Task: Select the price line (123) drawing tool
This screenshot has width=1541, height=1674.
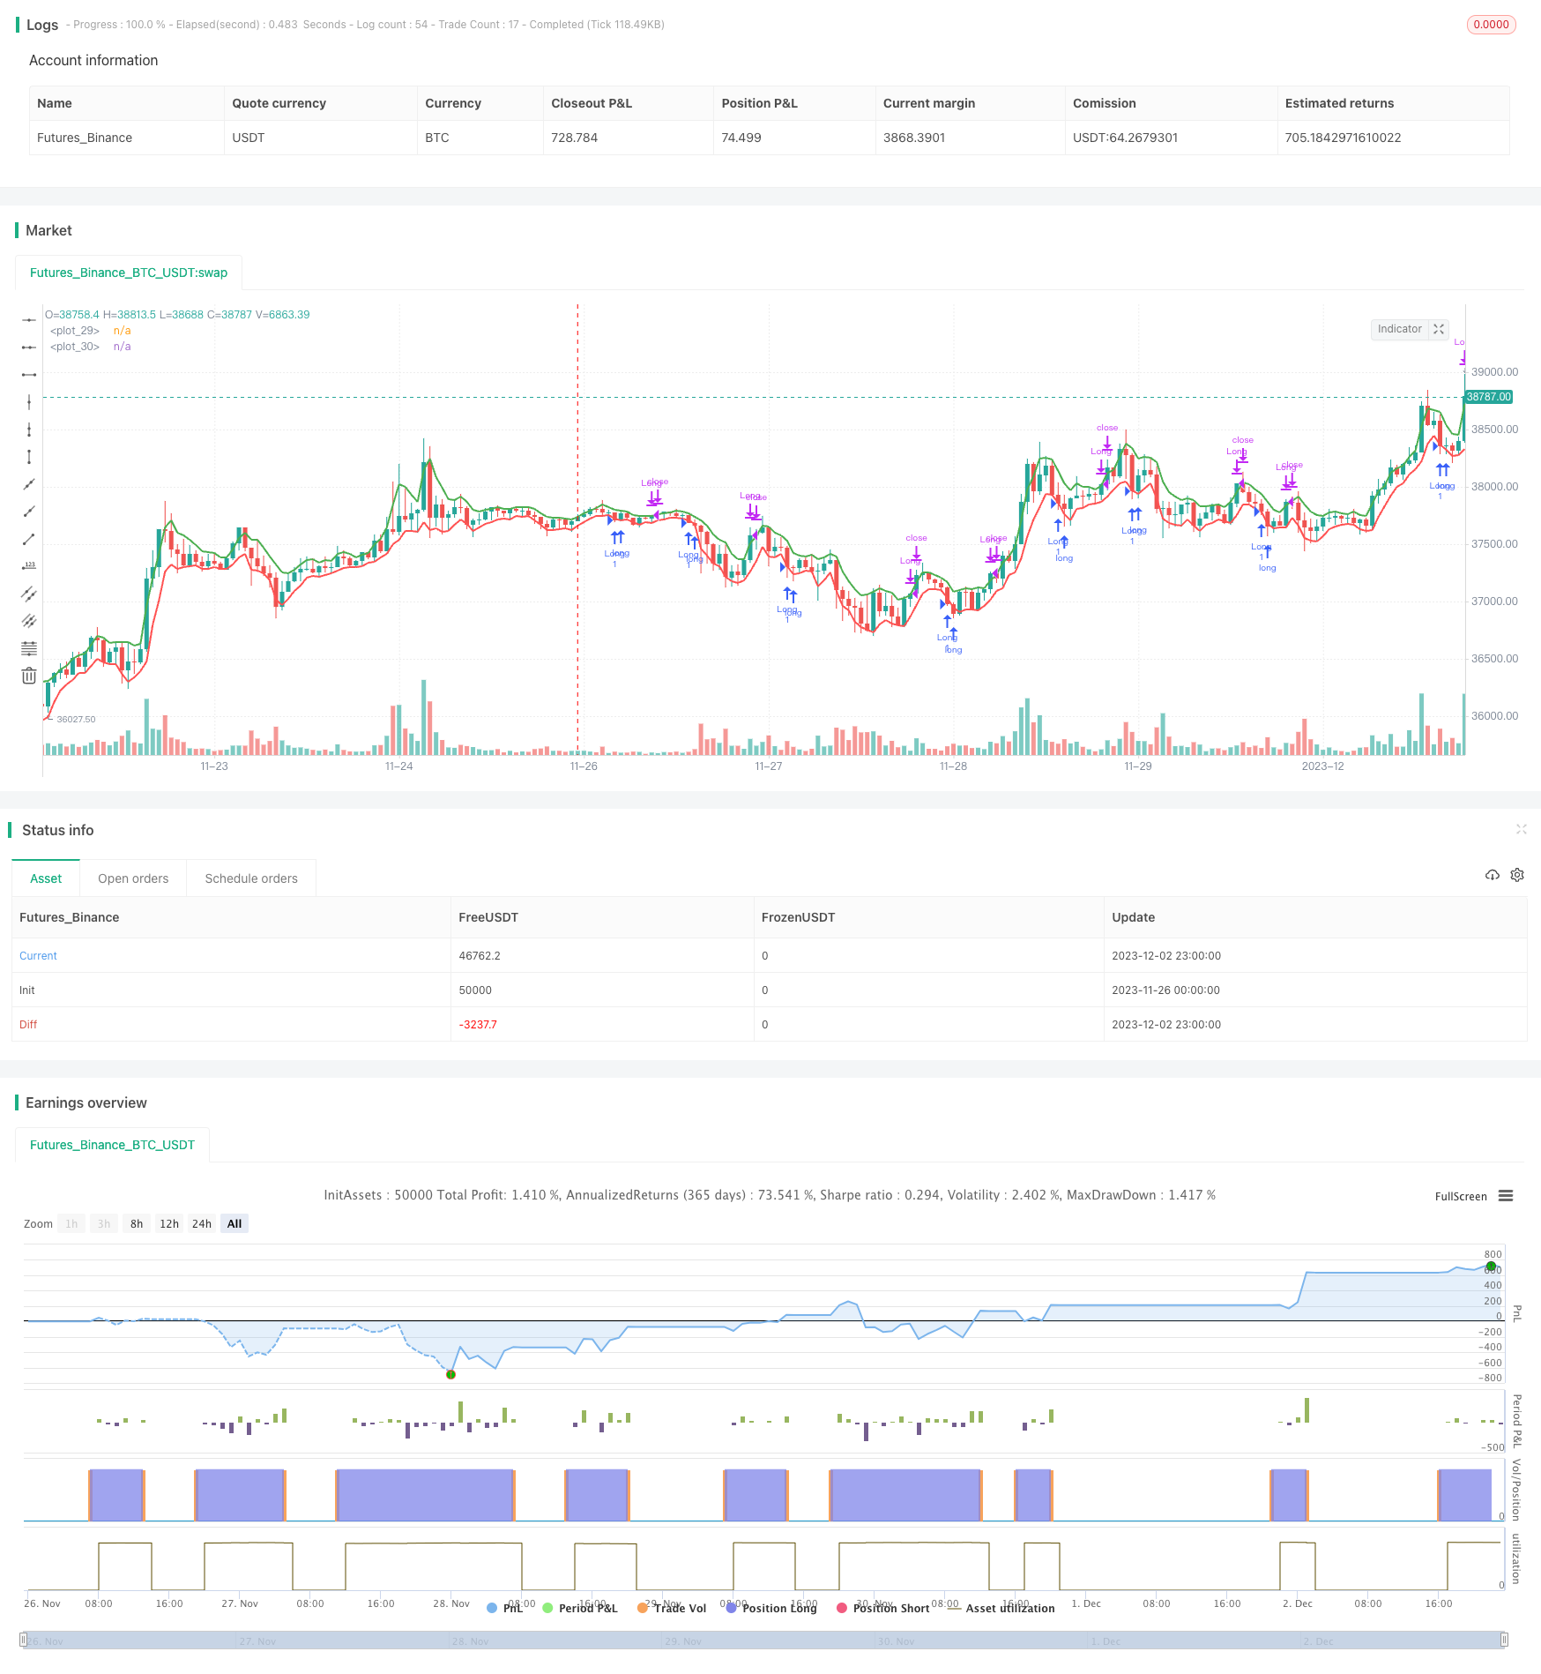Action: pyautogui.click(x=29, y=566)
